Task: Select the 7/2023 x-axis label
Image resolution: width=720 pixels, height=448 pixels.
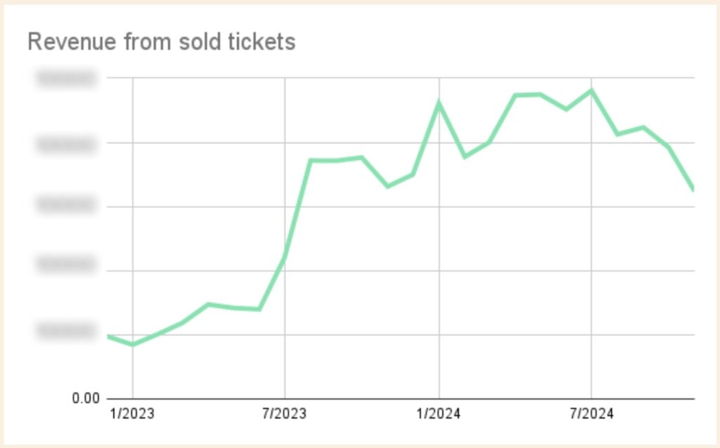Action: pos(284,414)
